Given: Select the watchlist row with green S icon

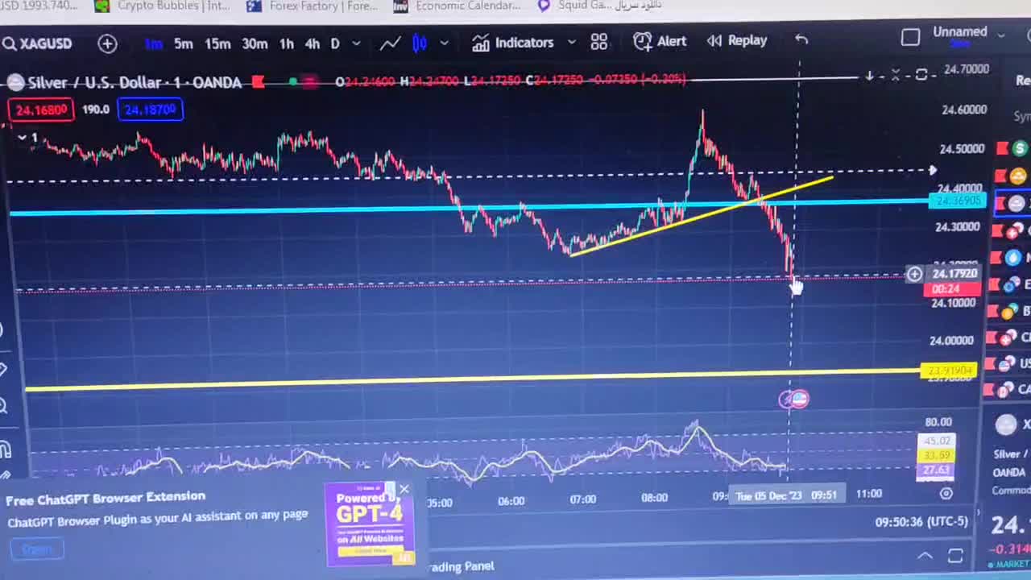Looking at the screenshot, I should 1014,148.
